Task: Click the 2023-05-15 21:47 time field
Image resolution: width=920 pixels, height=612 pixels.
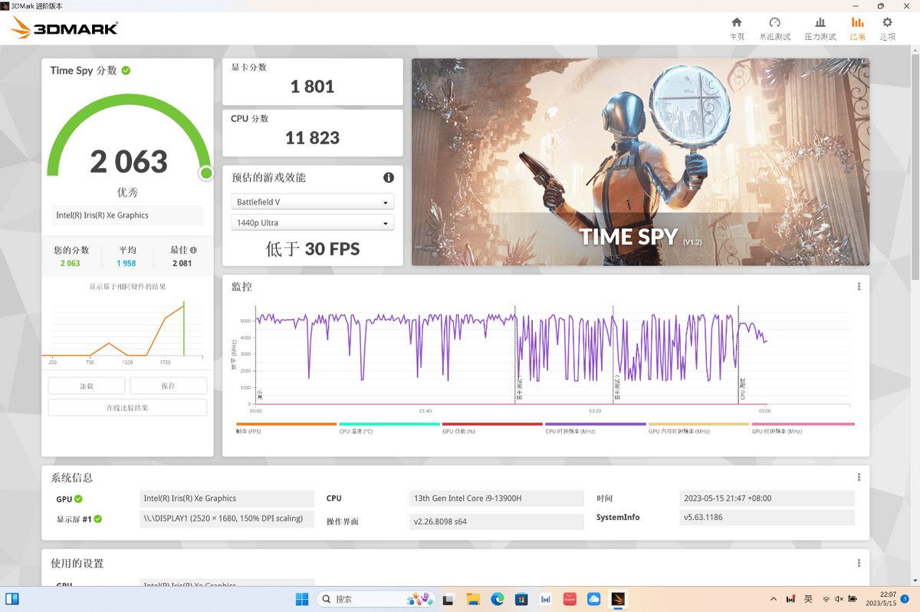Action: [767, 498]
